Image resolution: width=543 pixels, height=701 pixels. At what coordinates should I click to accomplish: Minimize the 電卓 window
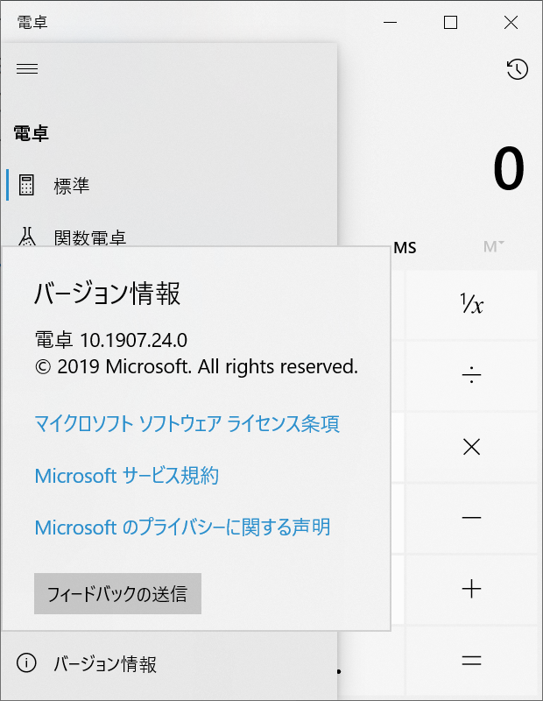pyautogui.click(x=390, y=23)
